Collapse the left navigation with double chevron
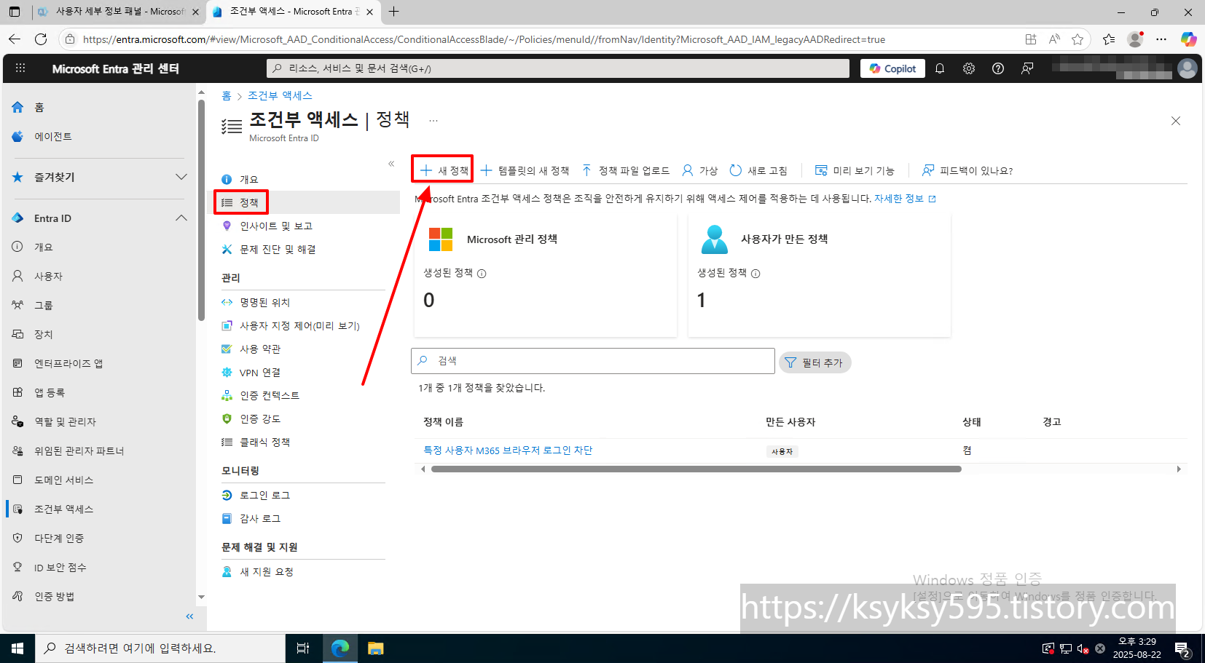 pos(189,616)
